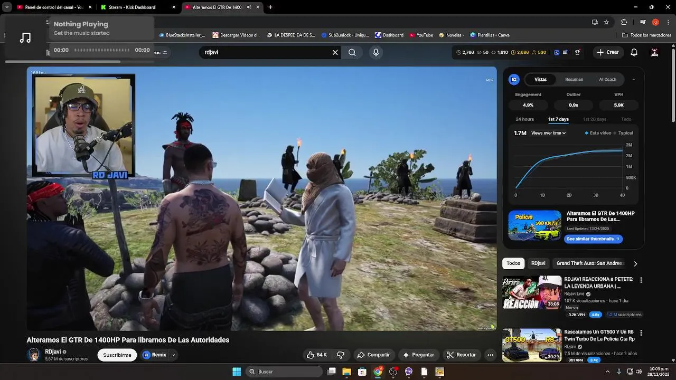Open Microsoft Store from taskbar

tap(362, 372)
